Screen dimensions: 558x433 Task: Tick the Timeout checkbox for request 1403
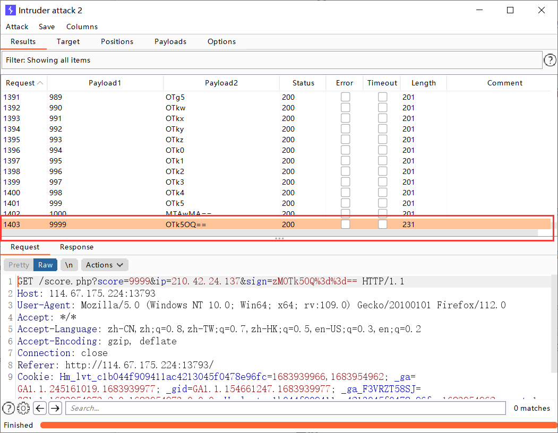(383, 224)
